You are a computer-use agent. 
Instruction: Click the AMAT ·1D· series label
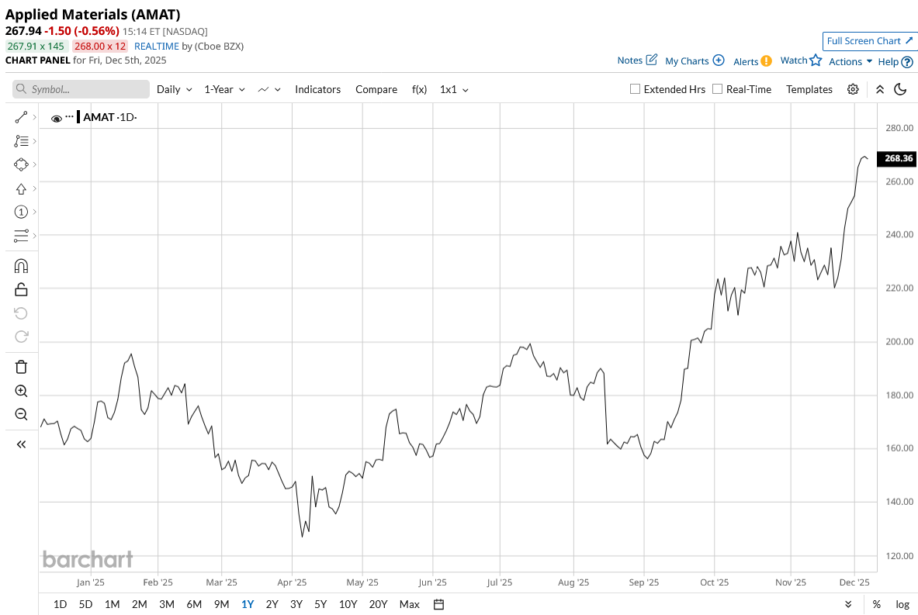coord(109,117)
